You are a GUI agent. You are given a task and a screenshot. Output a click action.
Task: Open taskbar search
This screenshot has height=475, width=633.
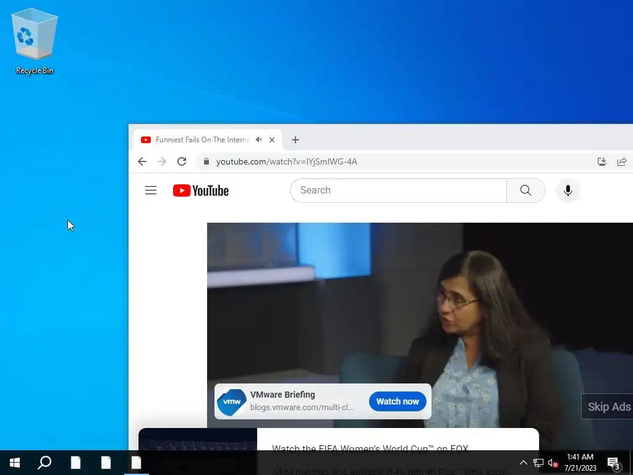[x=45, y=463]
